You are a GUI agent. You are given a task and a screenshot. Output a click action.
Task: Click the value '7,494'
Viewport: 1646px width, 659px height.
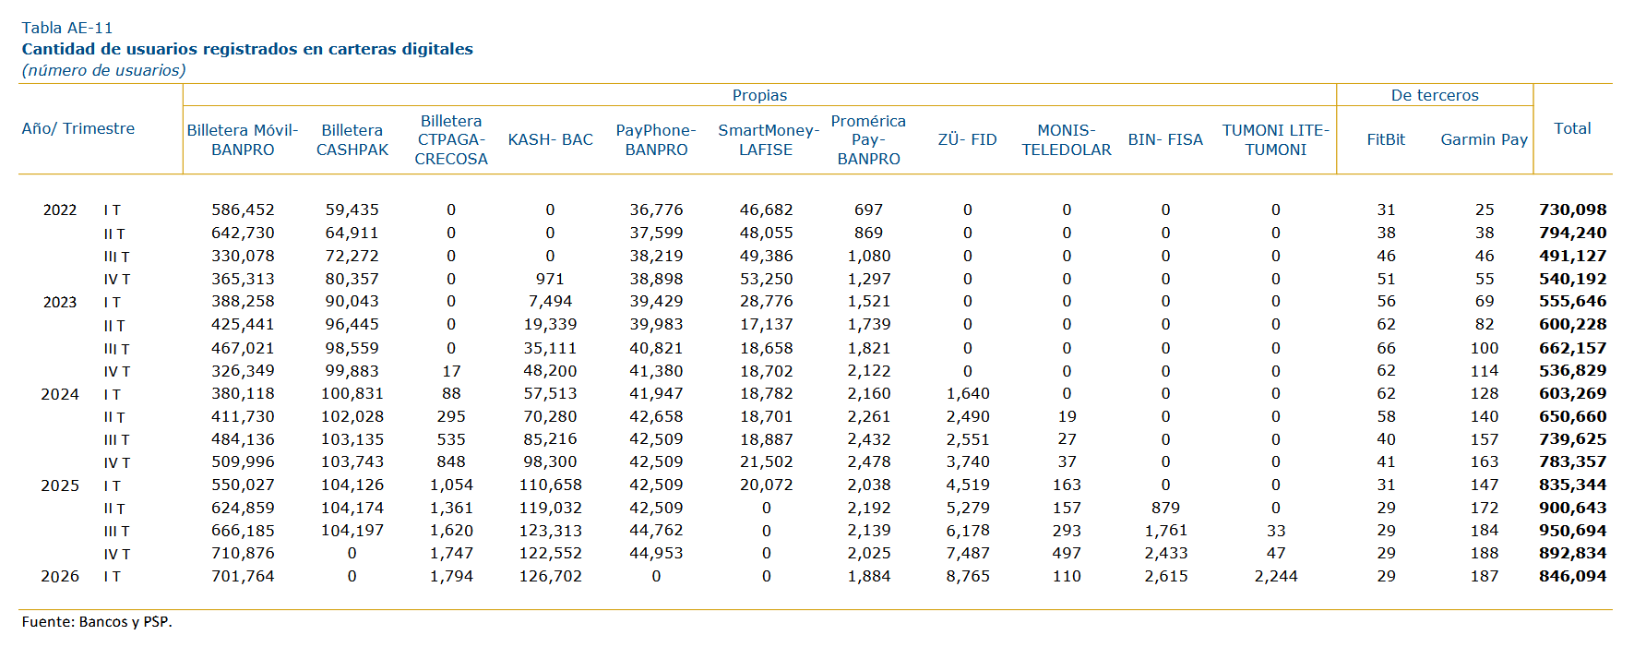550,302
